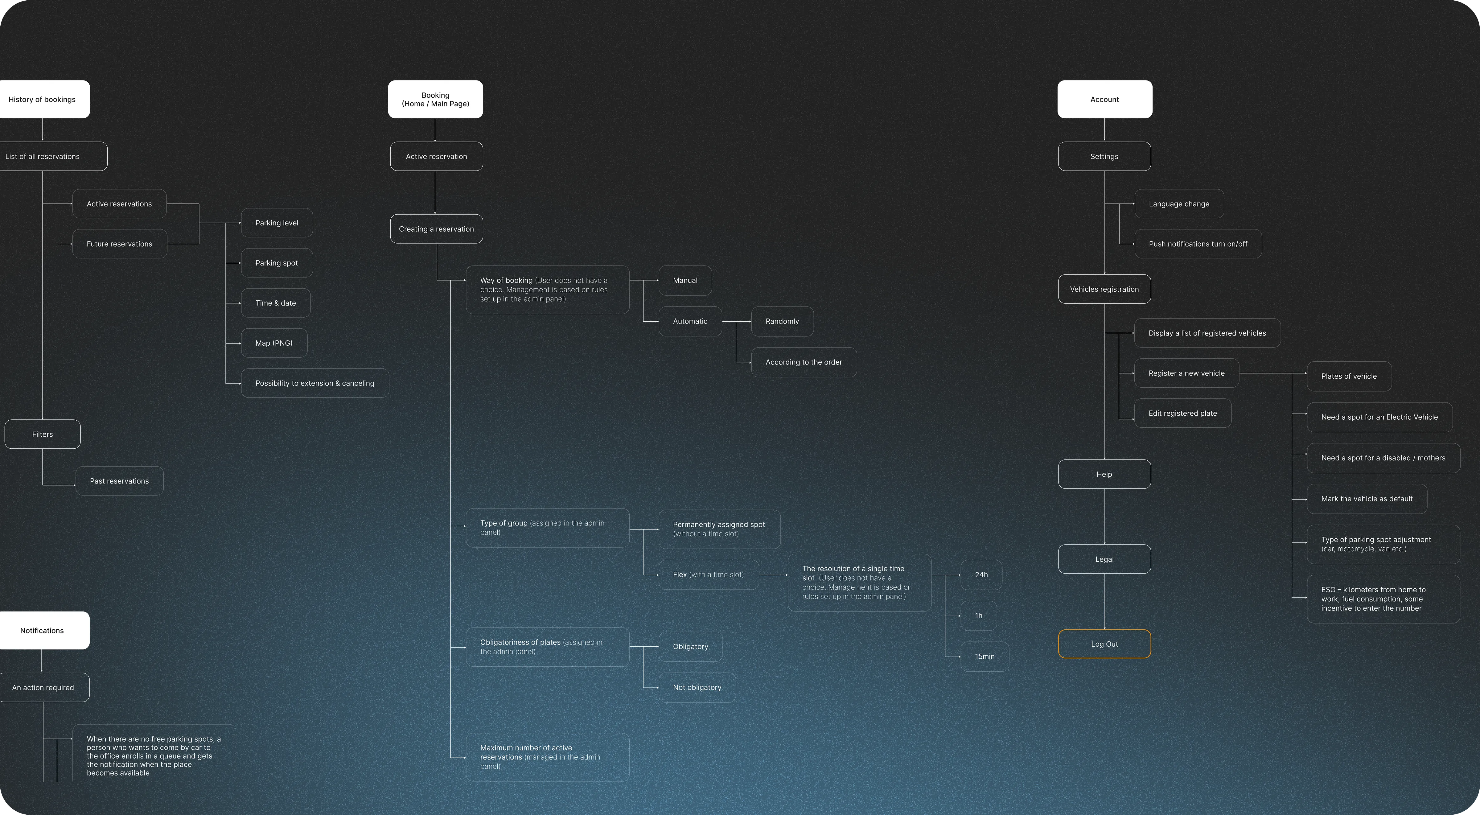Click the Booking Home Main Page node
This screenshot has width=1480, height=815.
[x=435, y=98]
